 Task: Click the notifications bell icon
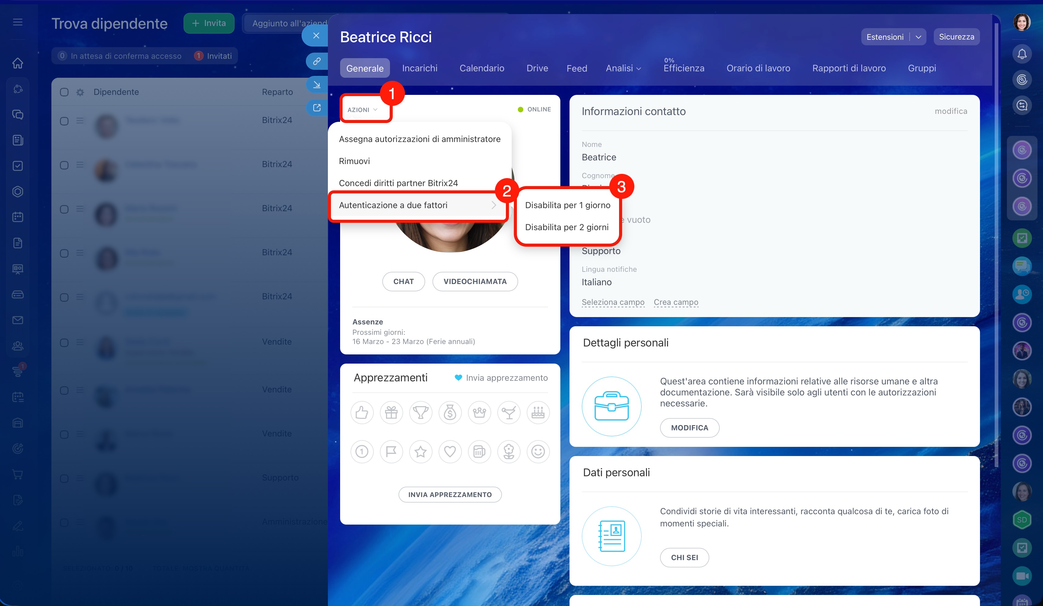[1022, 54]
